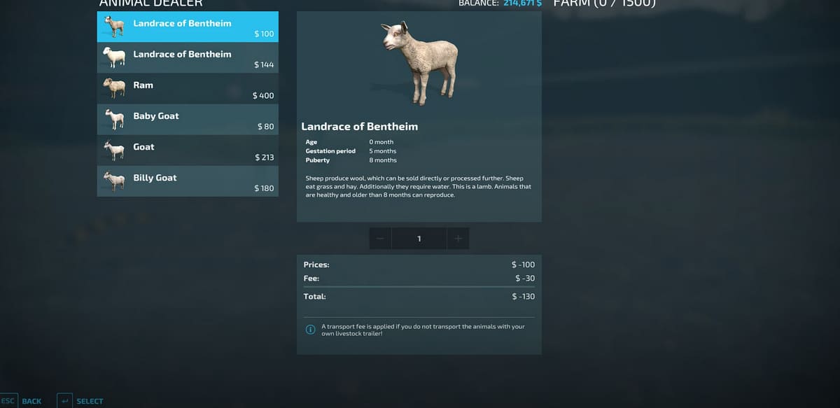Click the $144 Landrace of Bentheim sheep icon
840x408 pixels.
tap(114, 57)
